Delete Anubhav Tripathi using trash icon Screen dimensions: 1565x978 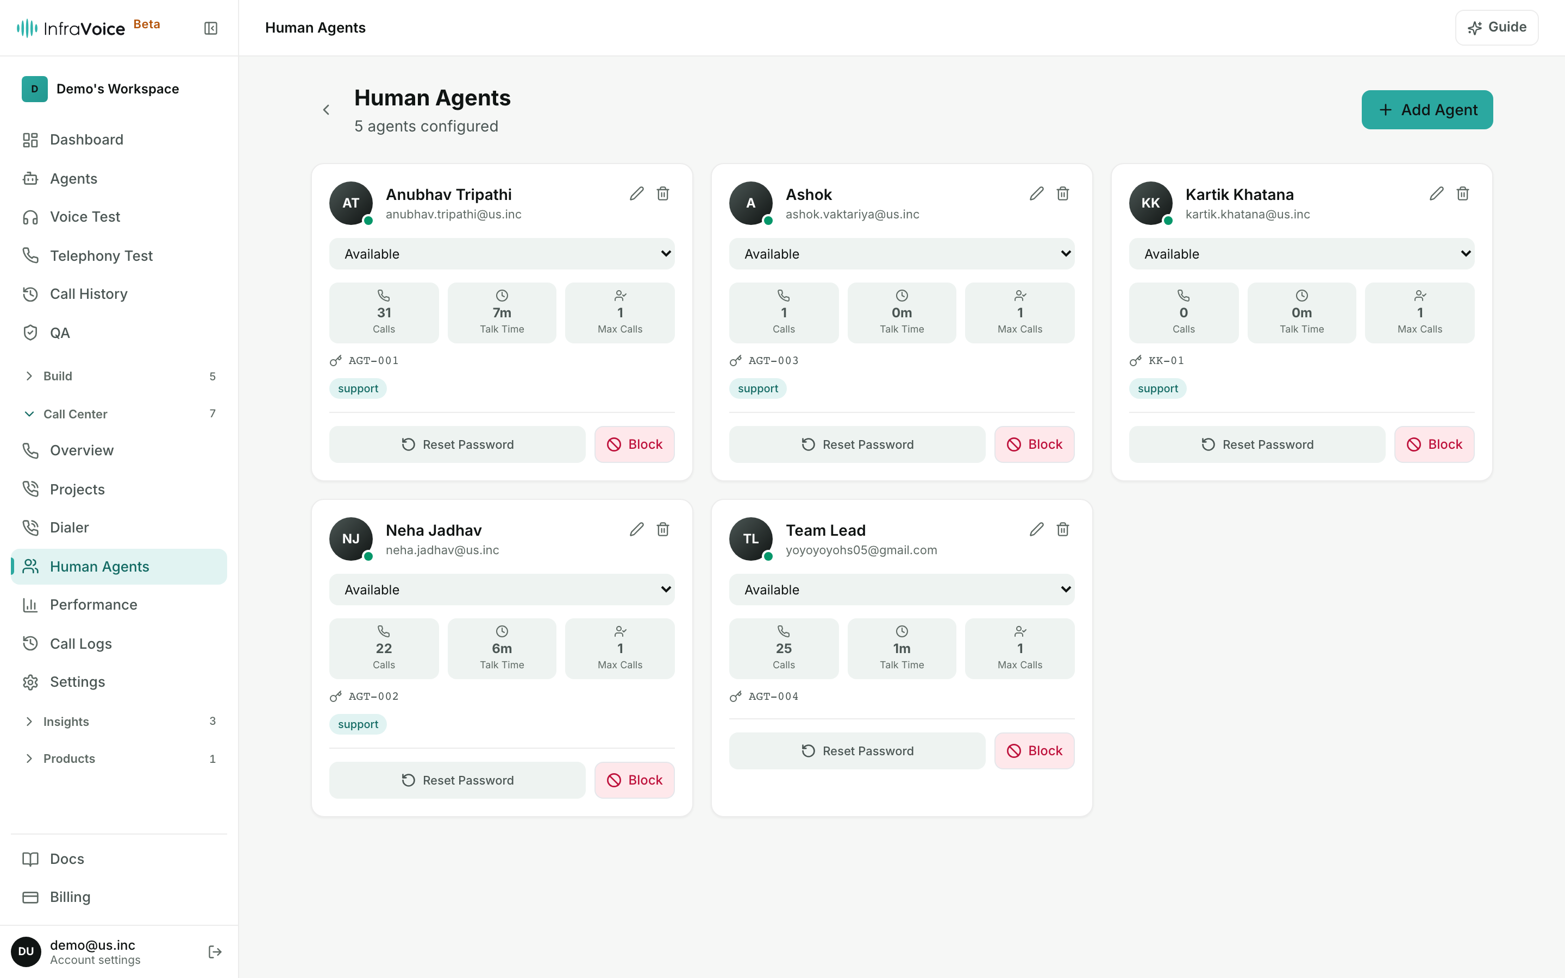click(663, 193)
